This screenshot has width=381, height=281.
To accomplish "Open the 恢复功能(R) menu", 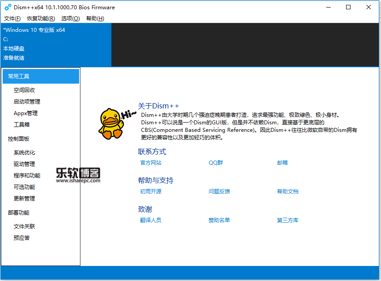I will coord(41,19).
